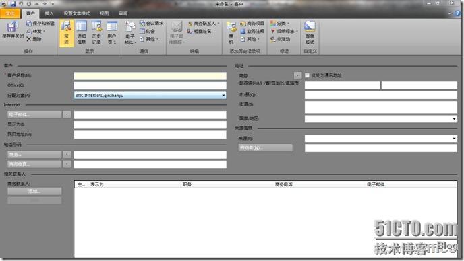464x261 pixels.
Task: Click 约会 (Appointment) in the ribbon
Action: pos(147,31)
